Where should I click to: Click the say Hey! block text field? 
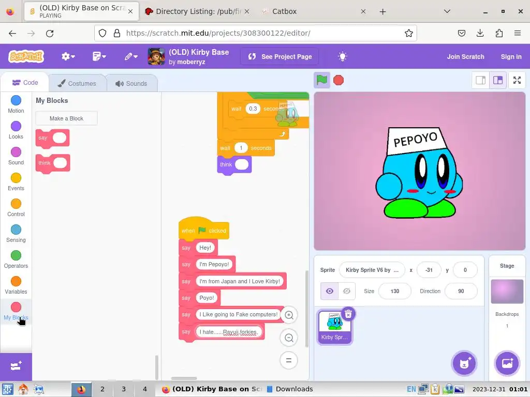pos(205,248)
